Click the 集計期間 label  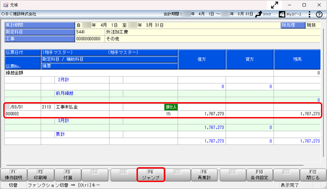pyautogui.click(x=40, y=25)
